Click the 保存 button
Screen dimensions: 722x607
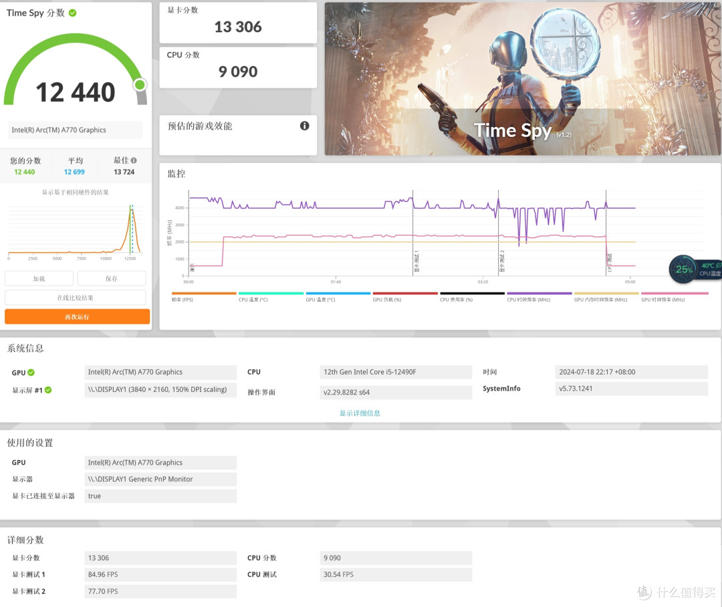[112, 278]
